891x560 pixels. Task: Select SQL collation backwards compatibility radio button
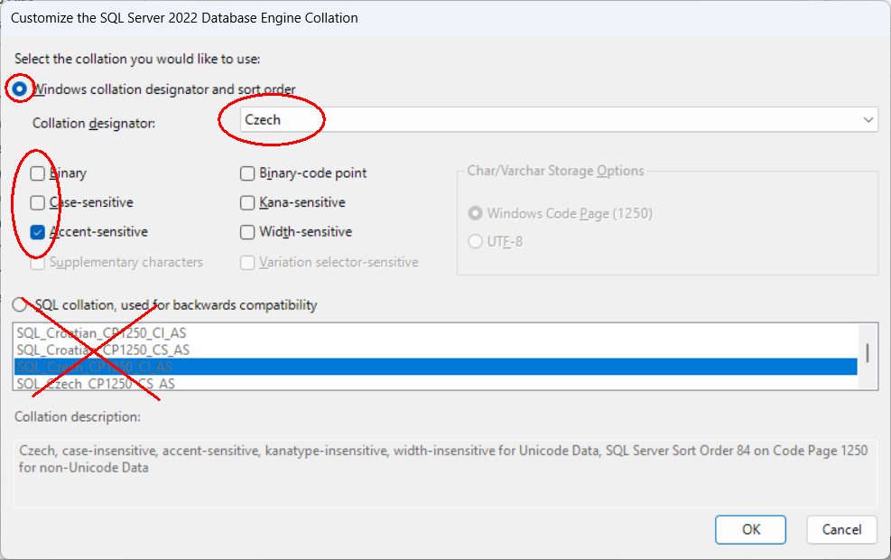(19, 305)
